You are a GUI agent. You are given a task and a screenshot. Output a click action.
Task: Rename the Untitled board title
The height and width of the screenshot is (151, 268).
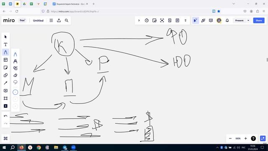(x=38, y=21)
